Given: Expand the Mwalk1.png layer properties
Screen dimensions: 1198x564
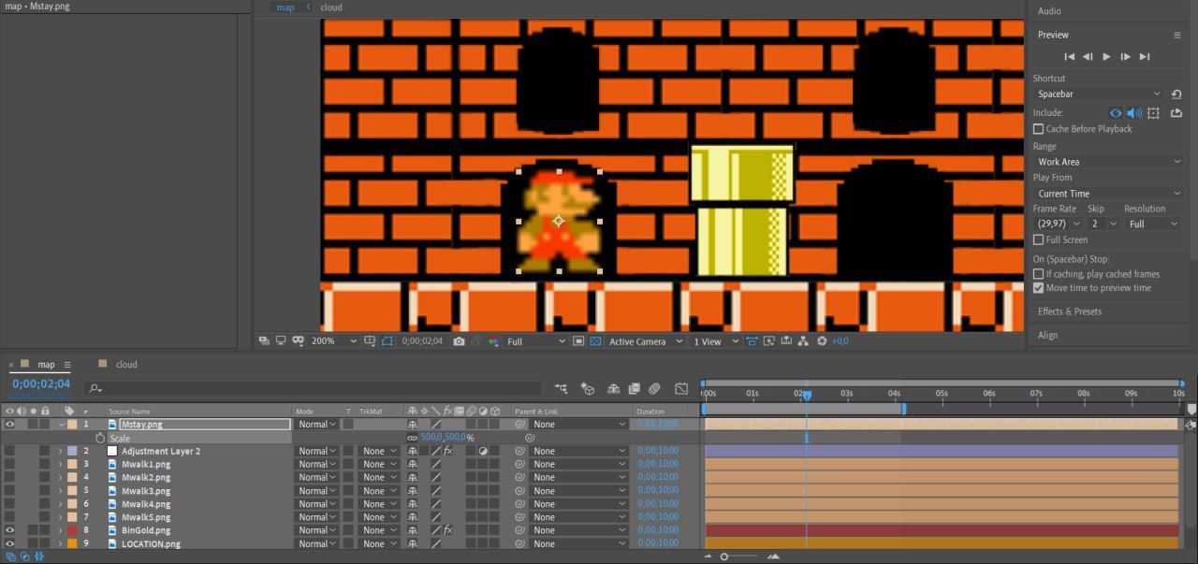Looking at the screenshot, I should [61, 464].
